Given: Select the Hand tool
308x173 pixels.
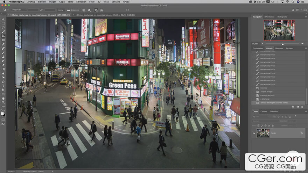Looking at the screenshot, I should (x=3, y=98).
